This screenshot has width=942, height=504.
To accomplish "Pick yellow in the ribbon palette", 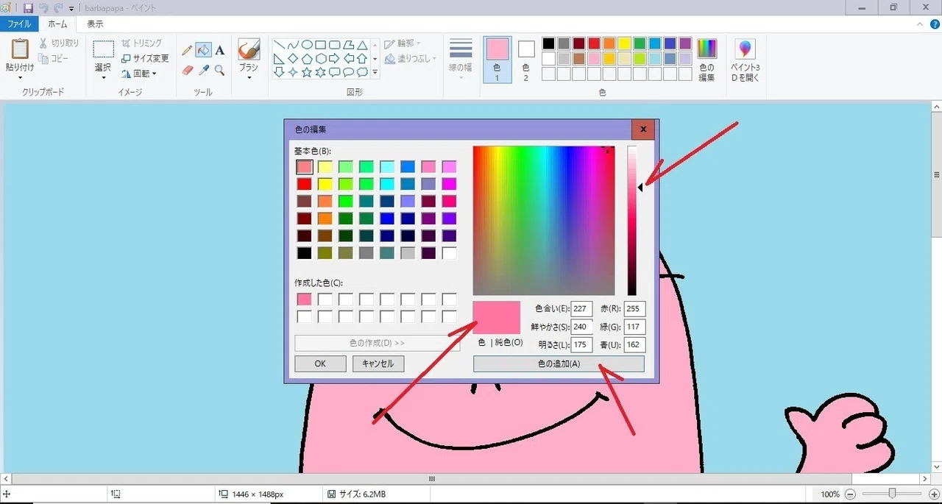I will pyautogui.click(x=624, y=43).
